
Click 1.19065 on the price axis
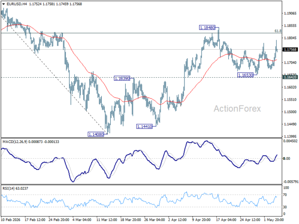(x=290, y=13)
